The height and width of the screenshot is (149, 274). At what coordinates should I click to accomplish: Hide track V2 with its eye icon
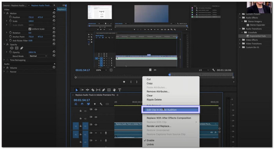coord(96,117)
